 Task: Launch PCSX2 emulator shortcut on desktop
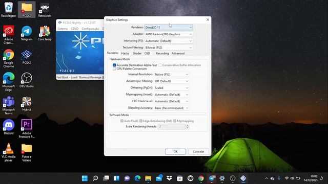point(27,57)
